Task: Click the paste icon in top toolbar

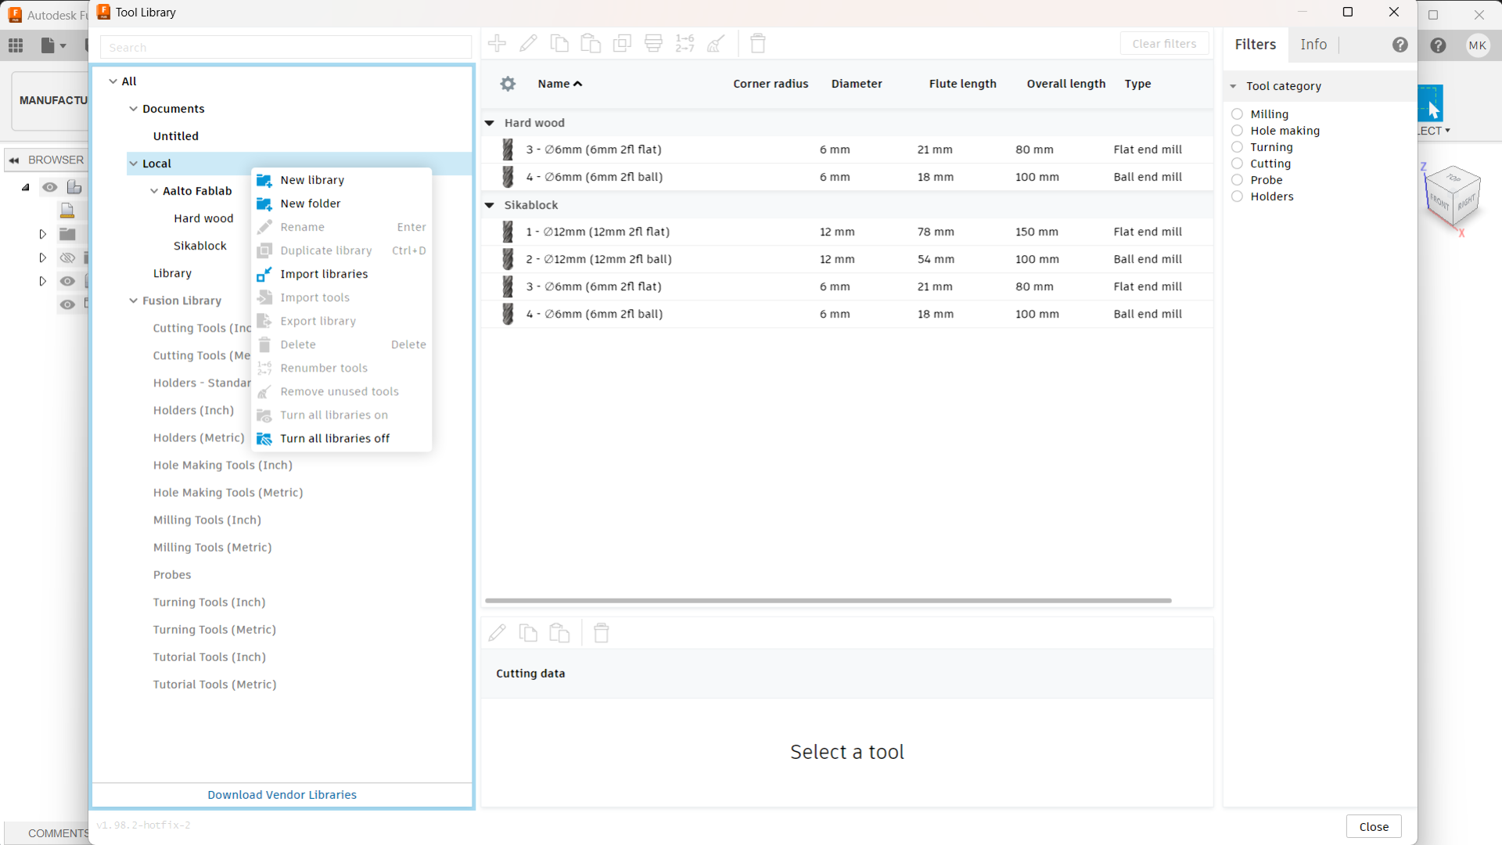Action: pos(591,44)
